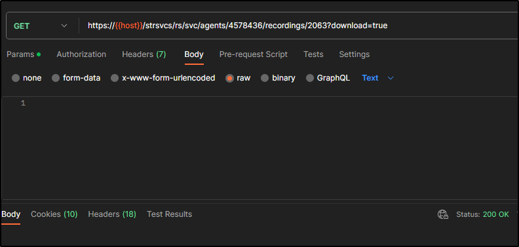The height and width of the screenshot is (247, 519).
Task: Select the request Body tab
Action: [x=194, y=54]
